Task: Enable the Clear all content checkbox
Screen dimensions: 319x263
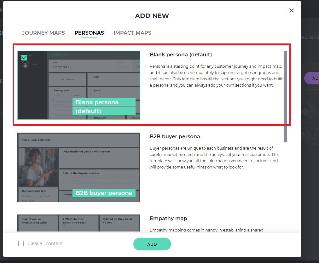Action: pos(21,243)
